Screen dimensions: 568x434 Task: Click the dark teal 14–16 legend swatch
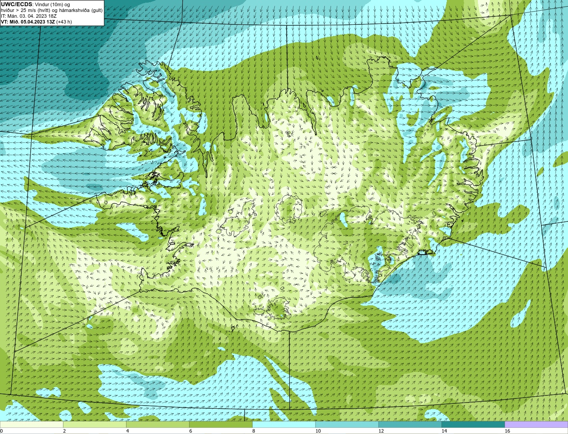coord(473,424)
